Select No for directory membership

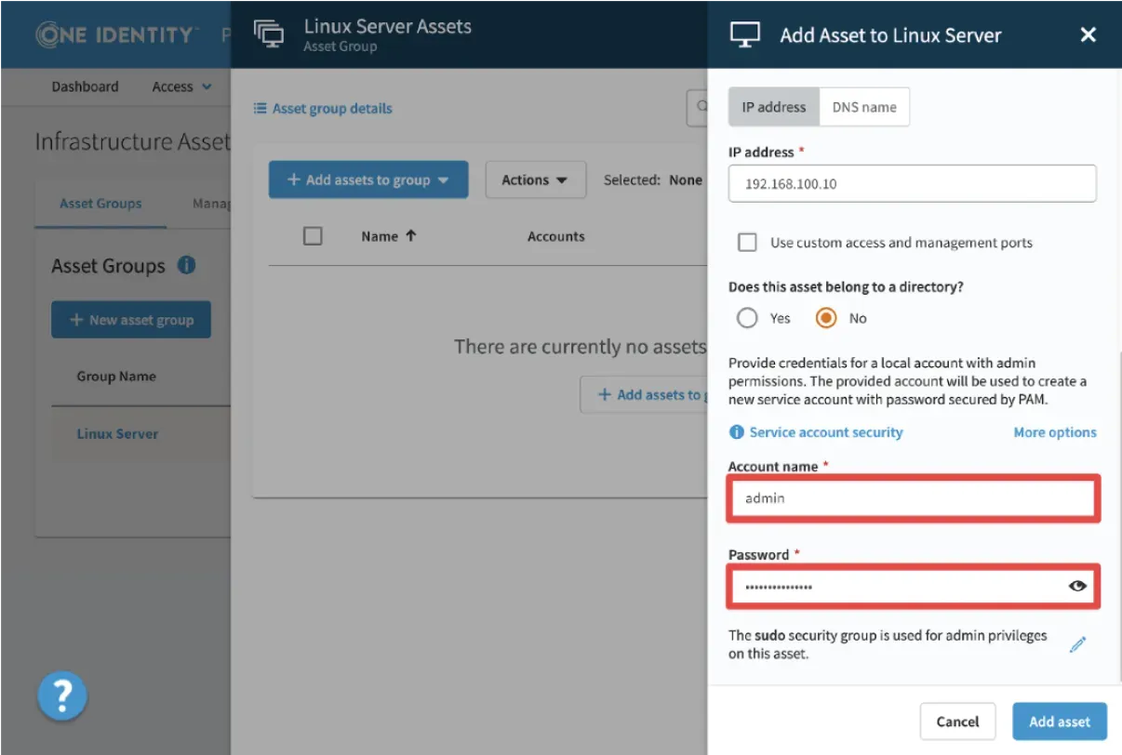click(x=825, y=318)
